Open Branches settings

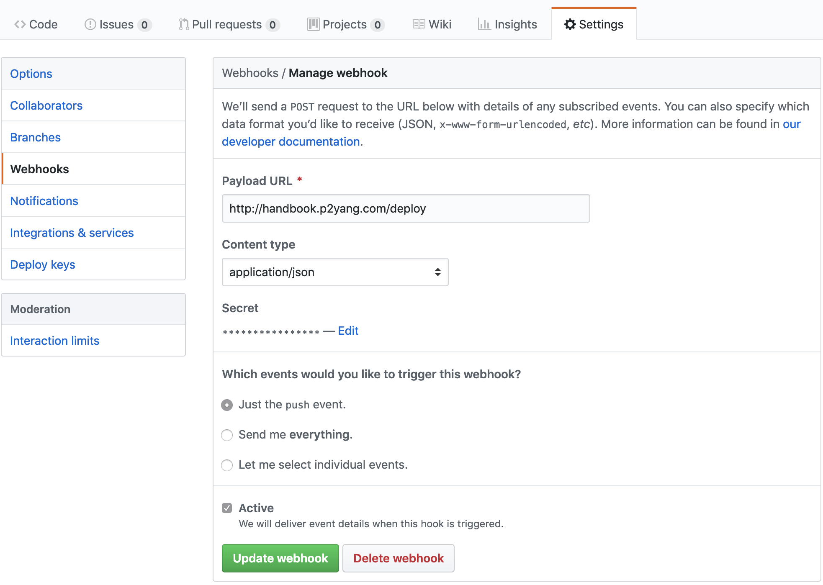point(93,137)
